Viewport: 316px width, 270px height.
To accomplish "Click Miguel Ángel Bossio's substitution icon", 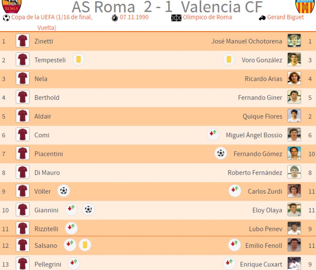I will coord(213,134).
